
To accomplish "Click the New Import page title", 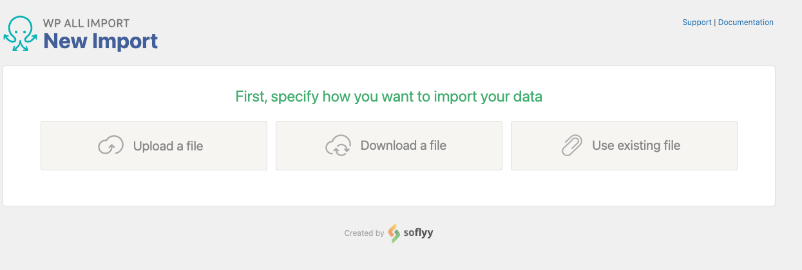I will pyautogui.click(x=100, y=41).
